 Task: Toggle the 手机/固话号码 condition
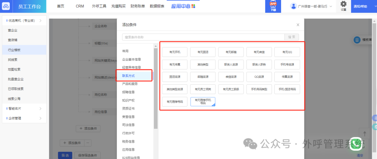pyautogui.click(x=287, y=89)
